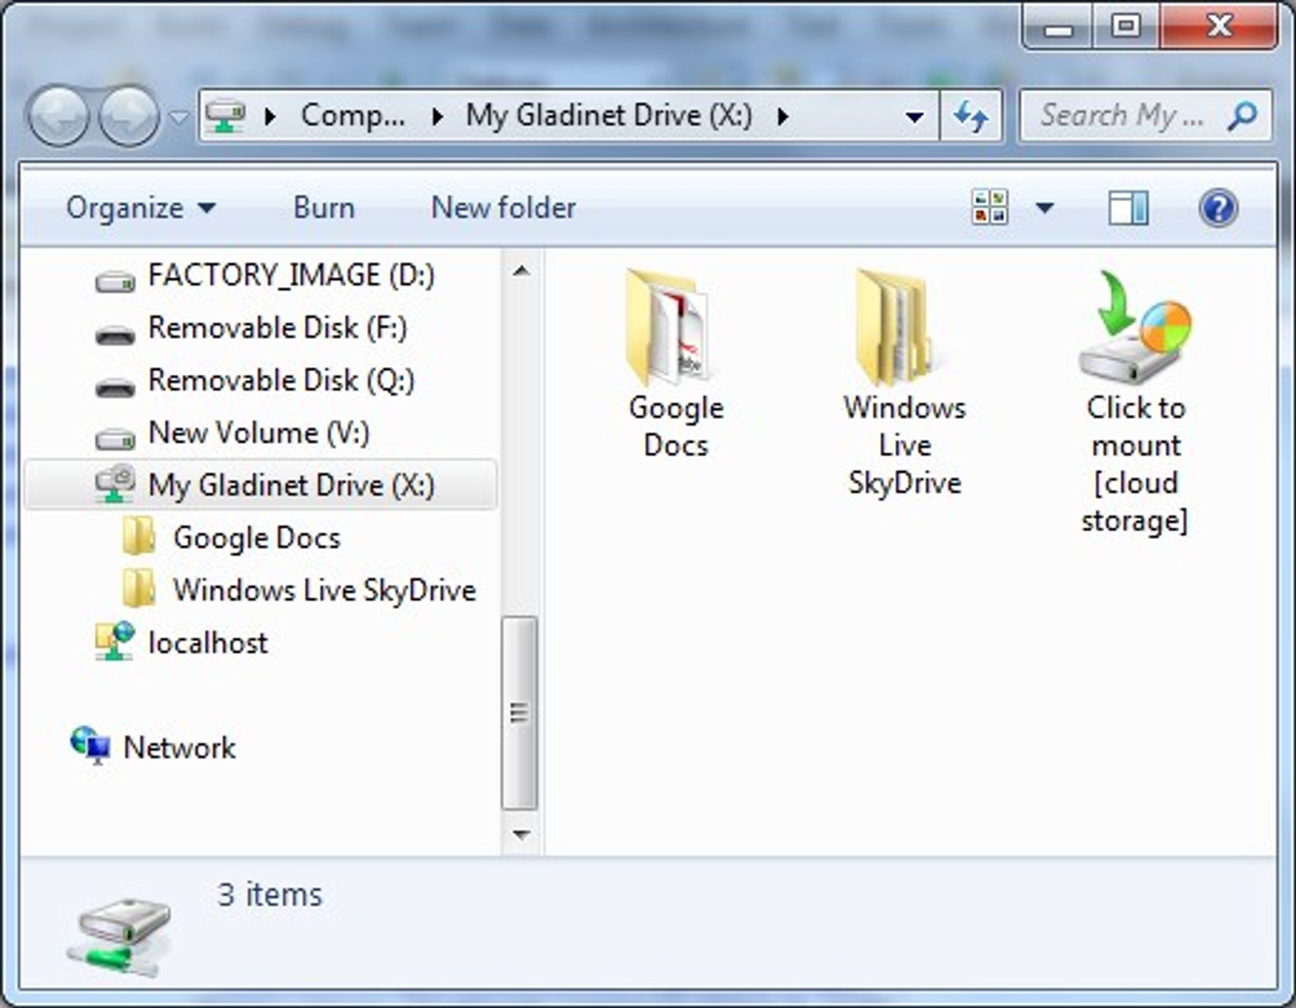Expand the arrow after Comp... in the address bar
The width and height of the screenshot is (1296, 1008).
coord(439,117)
